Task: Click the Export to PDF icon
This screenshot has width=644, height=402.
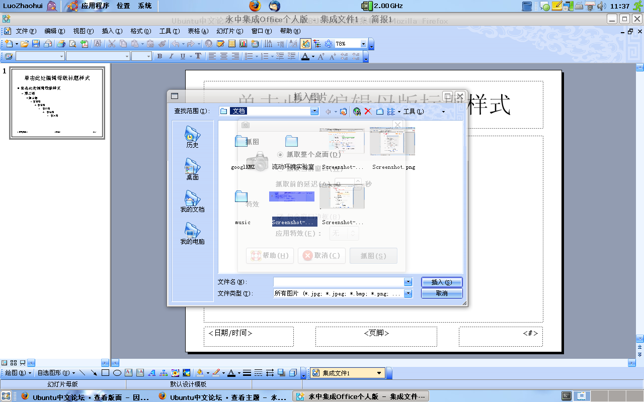Action: [85, 44]
